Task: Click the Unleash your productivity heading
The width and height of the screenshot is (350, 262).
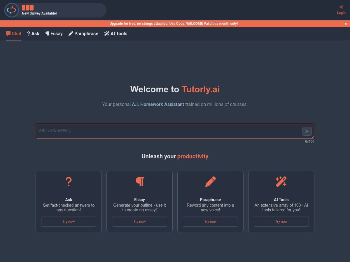Action: [x=175, y=156]
